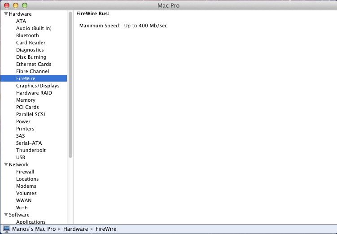Image resolution: width=337 pixels, height=234 pixels.
Task: Select PCI Cards in sidebar
Action: tap(27, 107)
